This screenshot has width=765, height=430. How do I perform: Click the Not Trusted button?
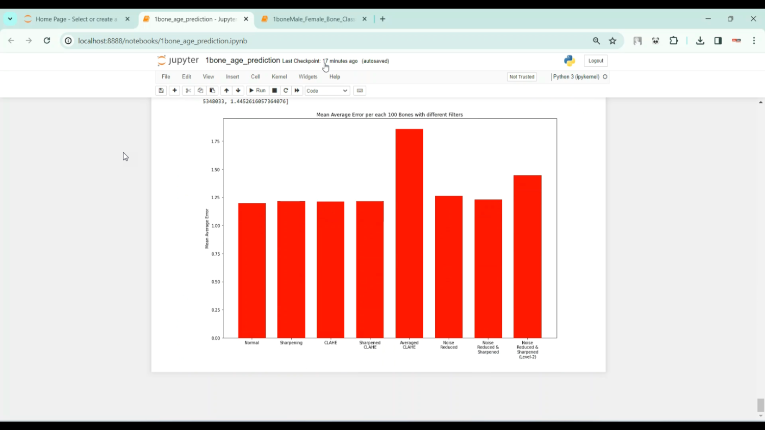(x=522, y=77)
